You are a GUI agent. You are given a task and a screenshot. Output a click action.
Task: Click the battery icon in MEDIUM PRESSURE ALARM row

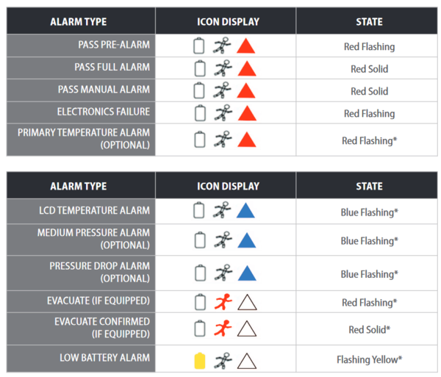pos(199,240)
